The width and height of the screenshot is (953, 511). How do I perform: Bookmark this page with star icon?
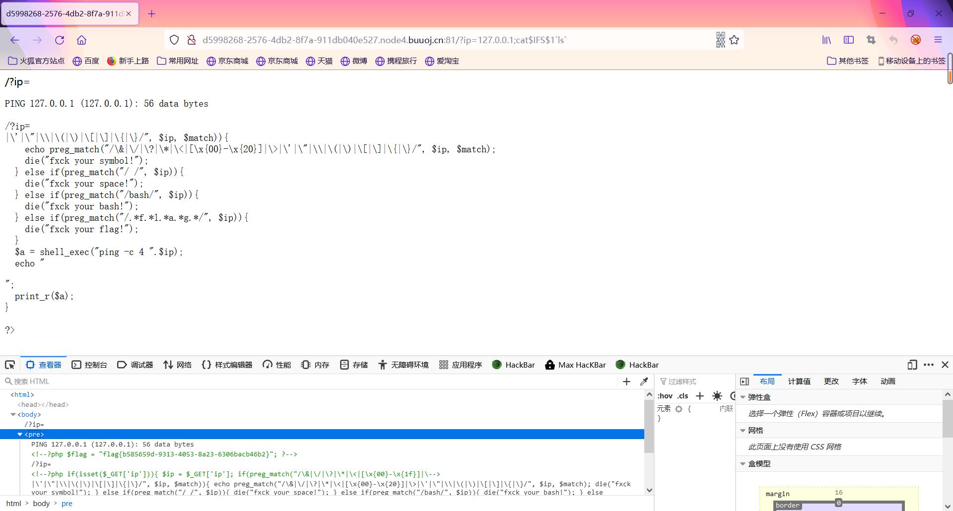click(734, 40)
